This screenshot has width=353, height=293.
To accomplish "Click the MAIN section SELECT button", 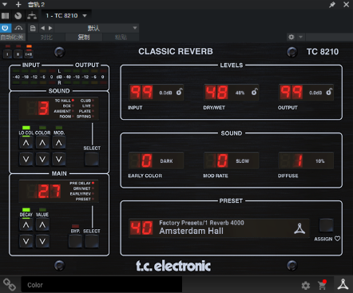I will tap(92, 241).
